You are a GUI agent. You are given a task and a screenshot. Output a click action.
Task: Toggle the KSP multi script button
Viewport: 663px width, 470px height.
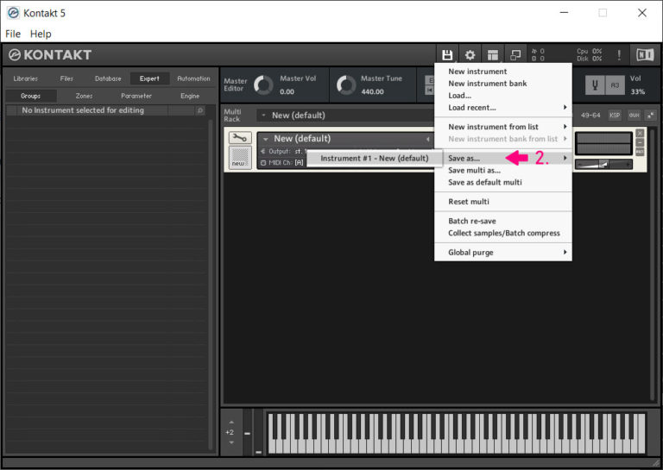pos(615,115)
